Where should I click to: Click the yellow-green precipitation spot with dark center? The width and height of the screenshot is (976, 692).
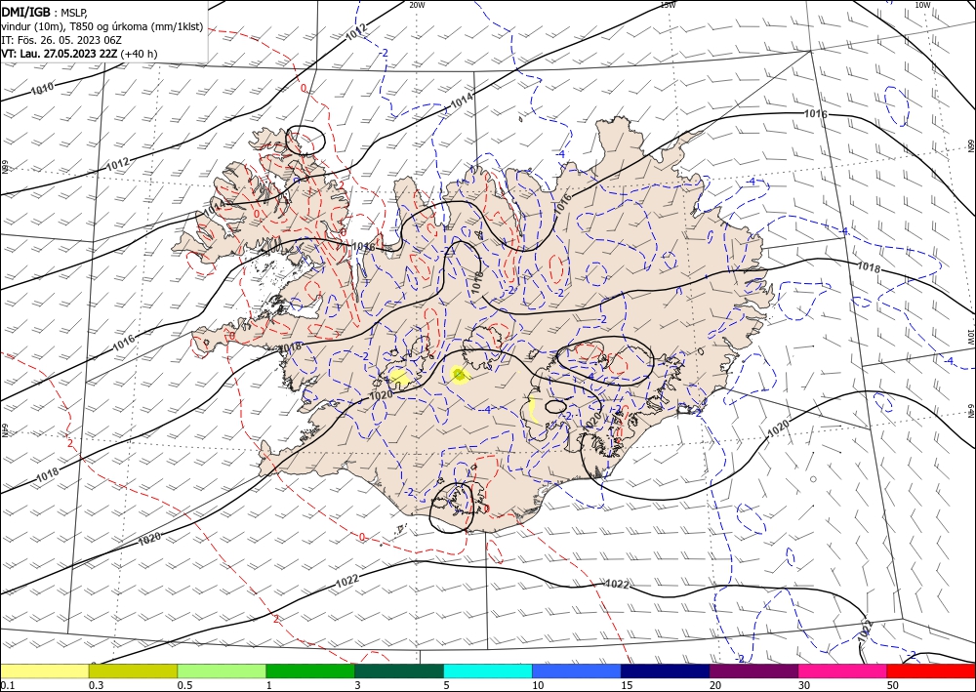[x=460, y=374]
